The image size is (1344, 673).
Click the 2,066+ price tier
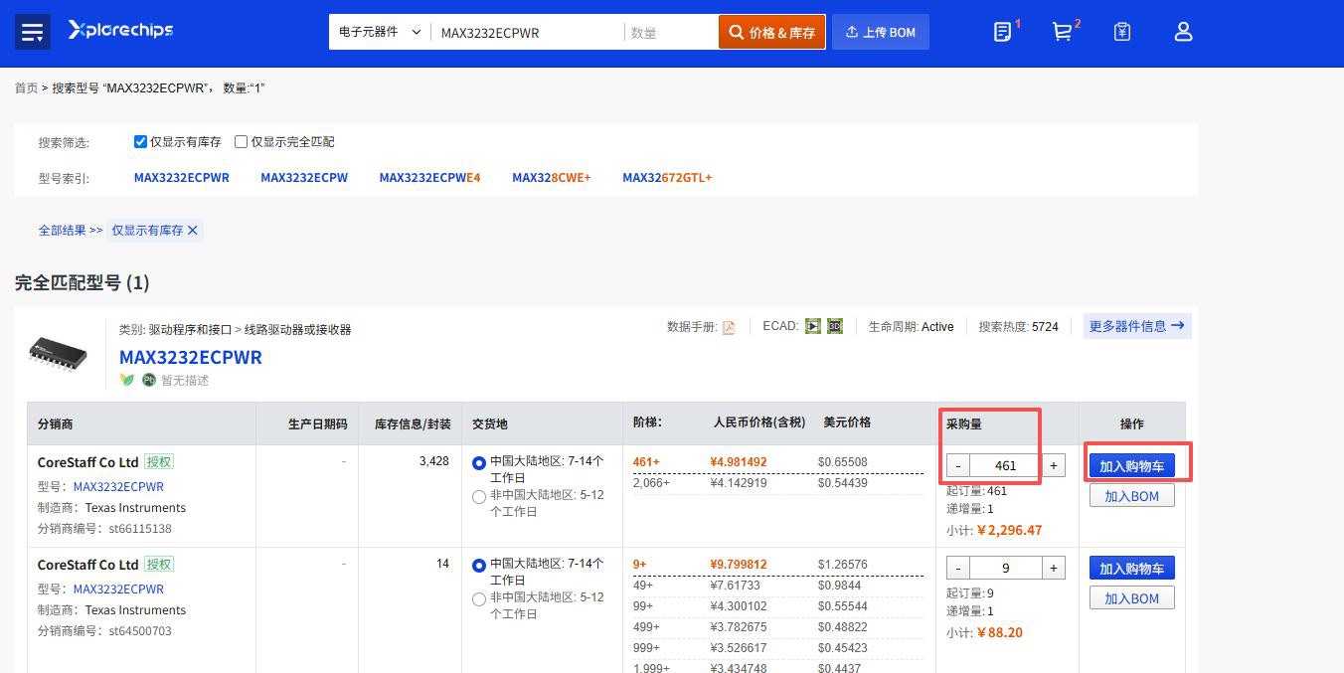click(x=651, y=483)
